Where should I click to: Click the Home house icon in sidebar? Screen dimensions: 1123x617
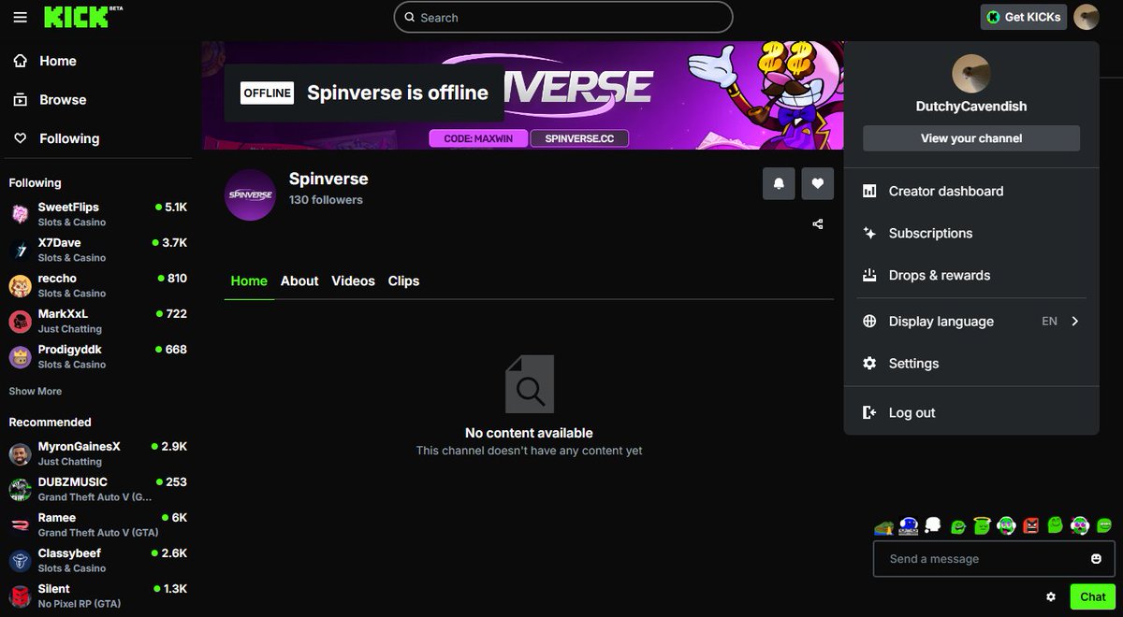click(21, 61)
